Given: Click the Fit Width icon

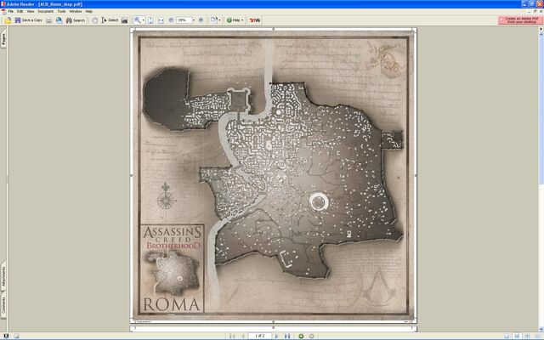Looking at the screenshot, I should [161, 20].
